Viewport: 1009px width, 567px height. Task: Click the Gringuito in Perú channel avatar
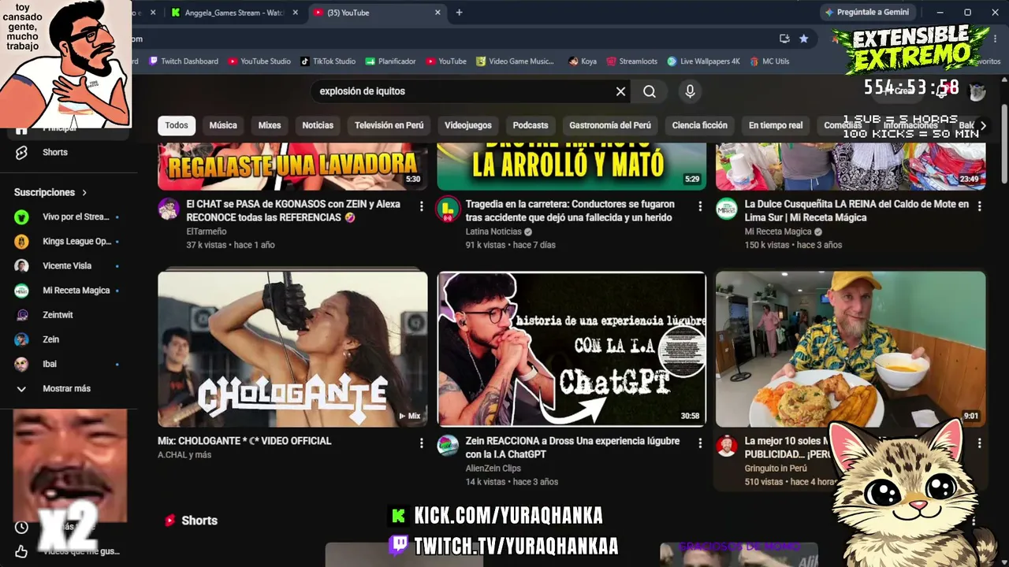click(727, 446)
